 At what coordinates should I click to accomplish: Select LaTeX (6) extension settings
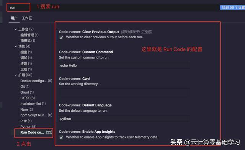28,98
